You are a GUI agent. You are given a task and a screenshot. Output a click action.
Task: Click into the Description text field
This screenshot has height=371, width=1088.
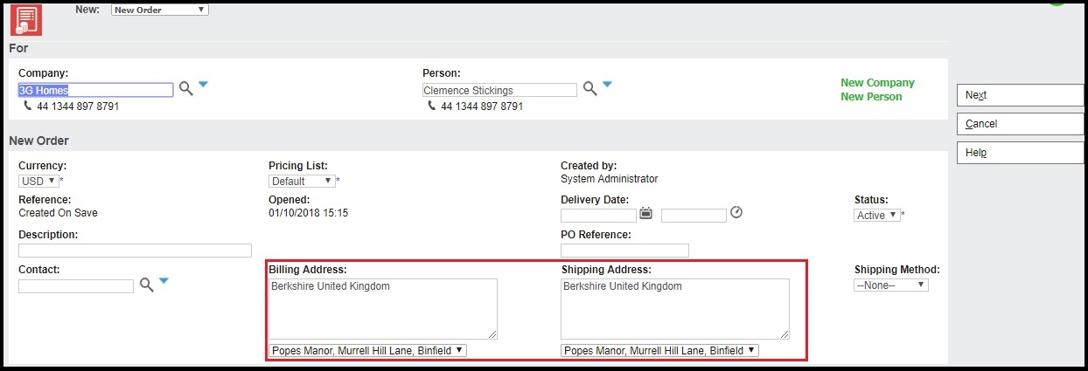[x=135, y=251]
